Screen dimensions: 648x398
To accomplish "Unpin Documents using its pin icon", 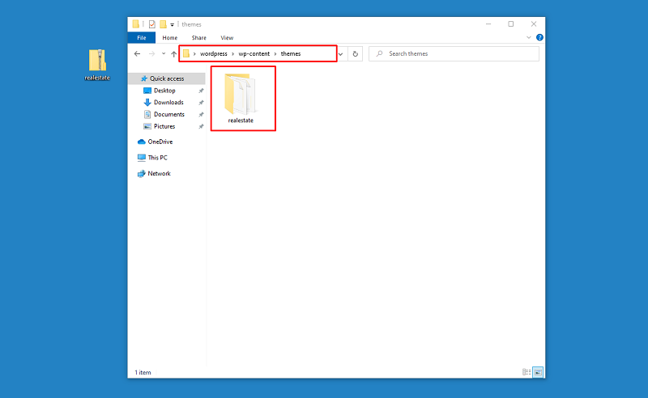I will [x=201, y=115].
